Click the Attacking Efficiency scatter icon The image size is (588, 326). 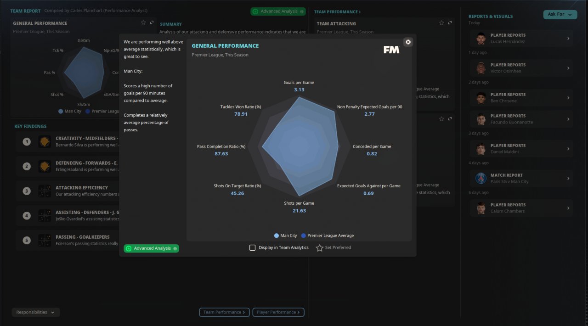(45, 191)
